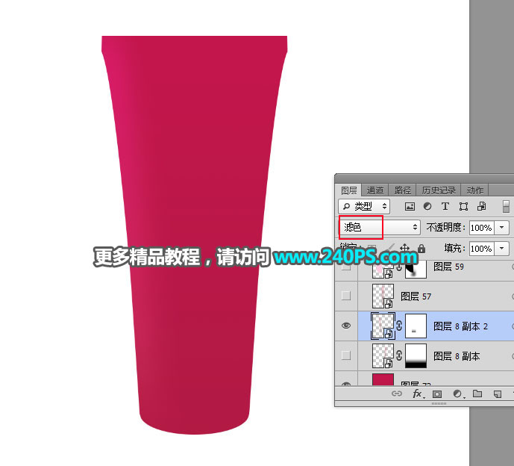Open the opacity slider dropdown arrow
This screenshot has width=514, height=466.
501,228
